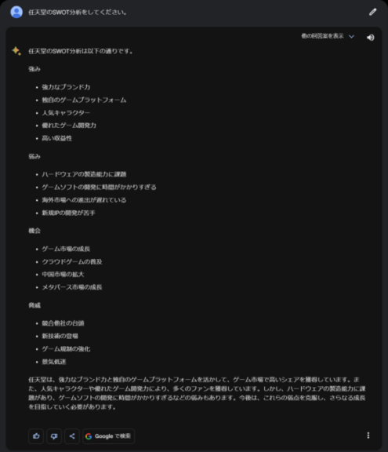Click the pencil icon to edit the prompt
Viewport: 388px width, 452px height.
pos(373,12)
